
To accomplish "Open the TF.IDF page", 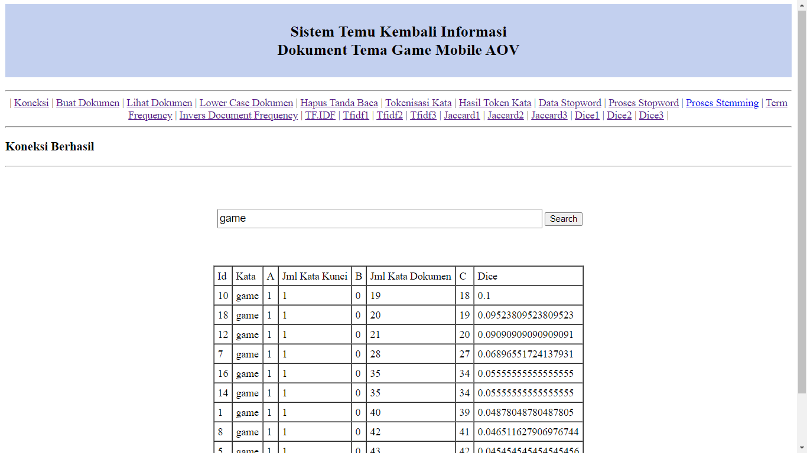I will [x=320, y=115].
